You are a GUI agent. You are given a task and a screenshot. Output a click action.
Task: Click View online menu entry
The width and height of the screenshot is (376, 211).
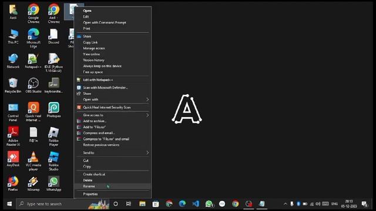pos(113,55)
